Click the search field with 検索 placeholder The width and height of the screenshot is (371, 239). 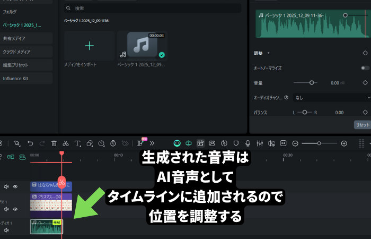pos(153,8)
